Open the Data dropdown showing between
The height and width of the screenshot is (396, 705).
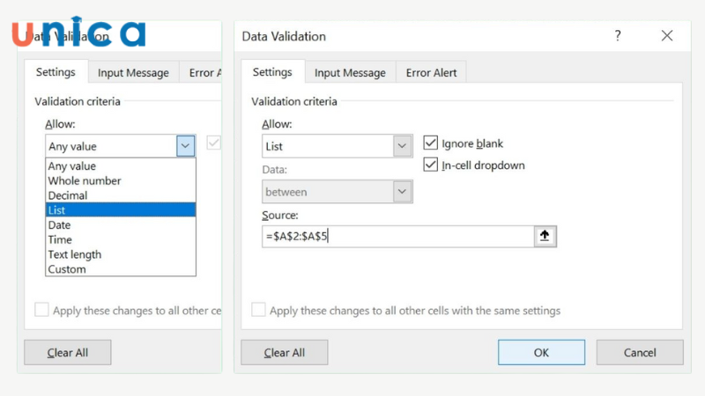(x=403, y=191)
